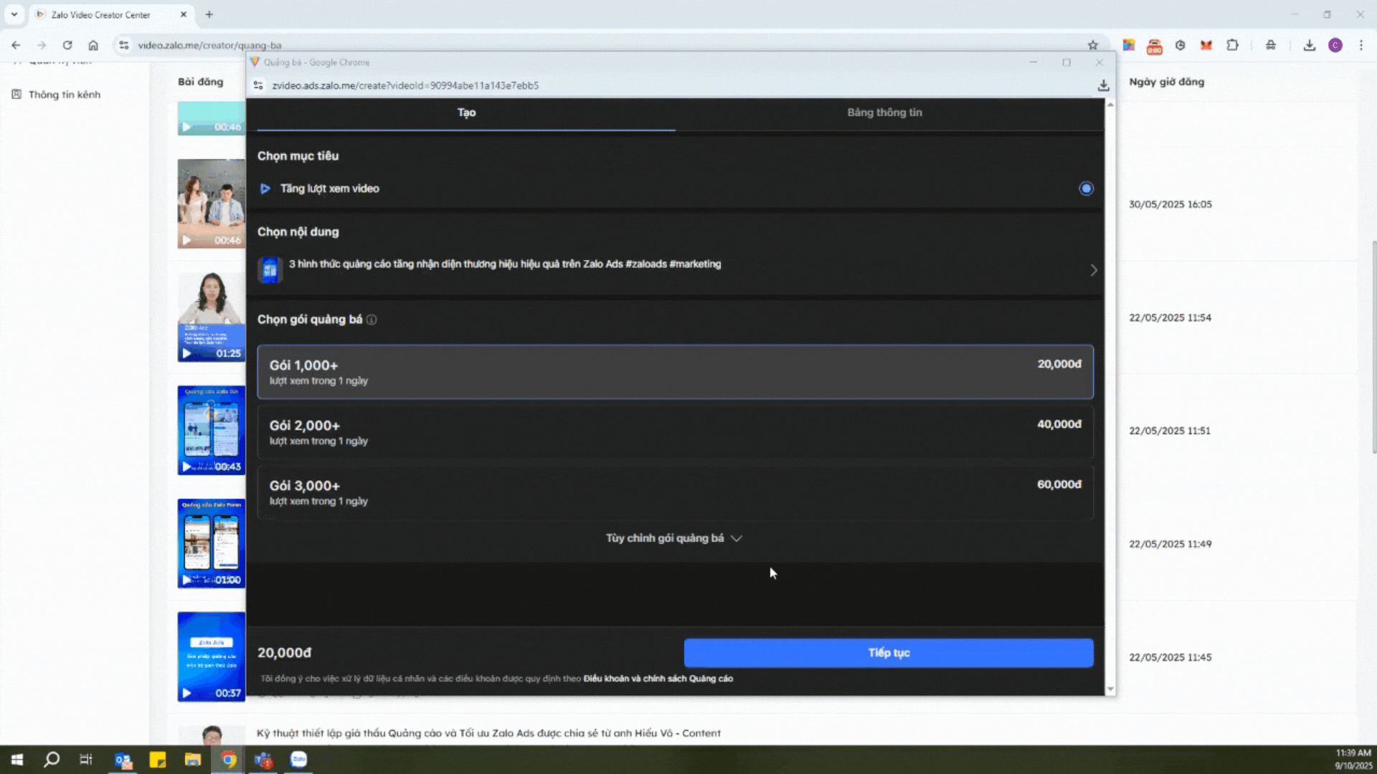Image resolution: width=1377 pixels, height=774 pixels.
Task: Click the main page vertical scrollbar
Action: [x=1373, y=348]
